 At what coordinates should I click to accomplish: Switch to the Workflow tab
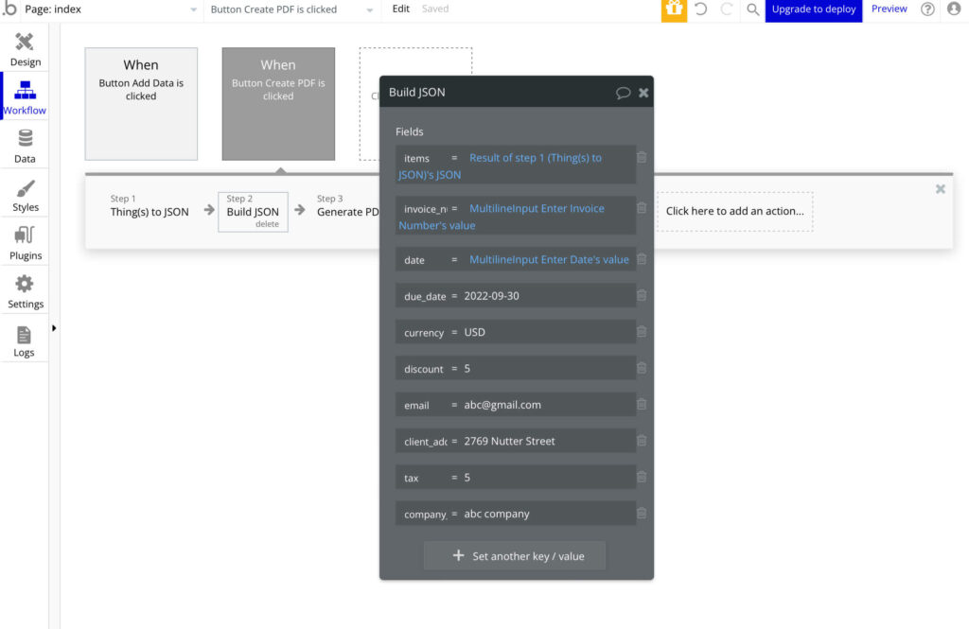25,97
